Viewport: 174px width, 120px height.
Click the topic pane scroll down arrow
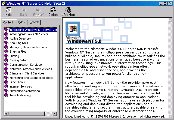pyautogui.click(x=170, y=116)
